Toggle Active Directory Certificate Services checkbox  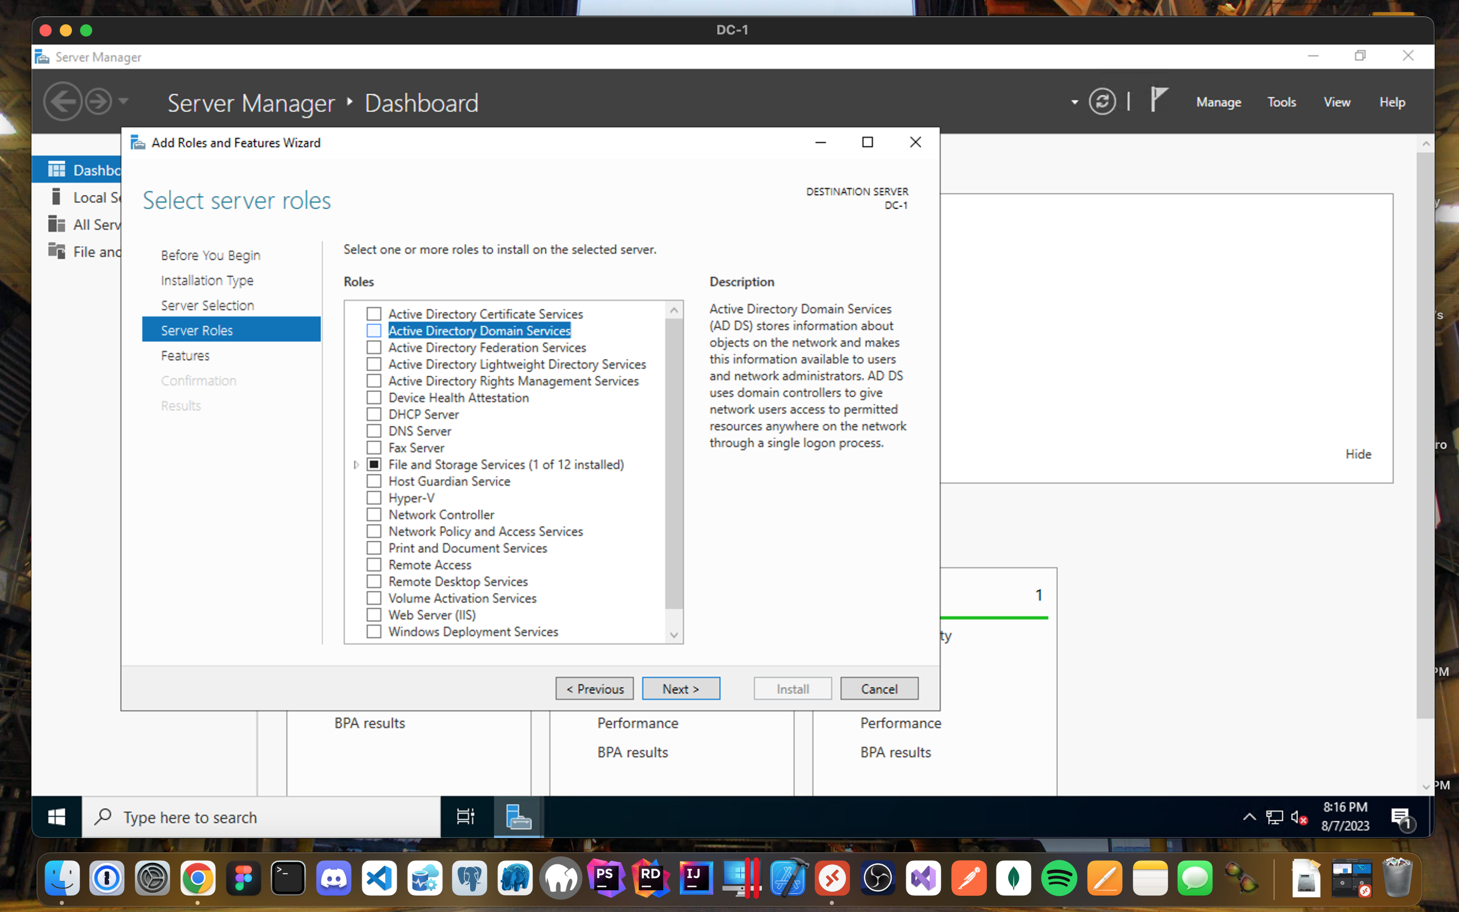click(x=374, y=313)
